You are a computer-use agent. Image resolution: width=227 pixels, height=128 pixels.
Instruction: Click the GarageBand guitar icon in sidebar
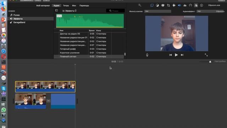tap(11, 22)
